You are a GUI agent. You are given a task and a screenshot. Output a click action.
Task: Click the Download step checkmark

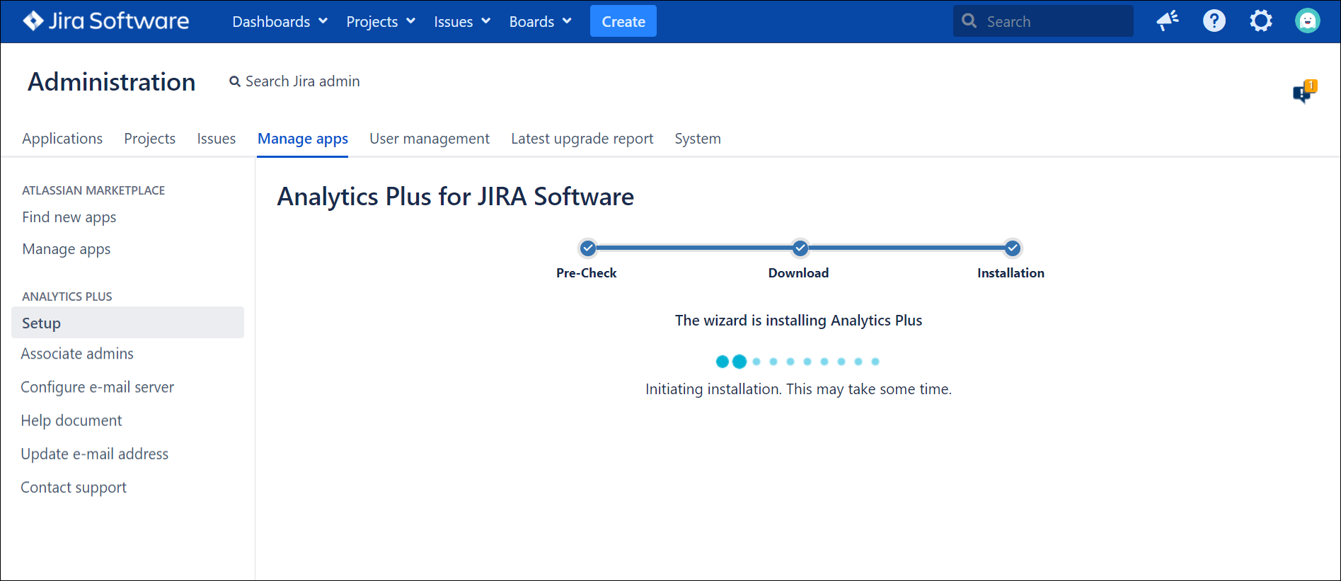tap(800, 248)
